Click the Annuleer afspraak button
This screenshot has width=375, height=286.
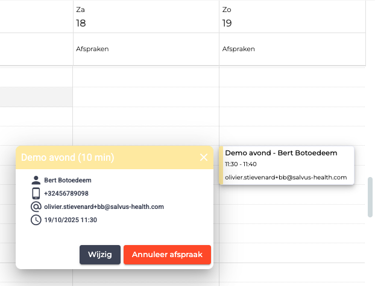(167, 255)
